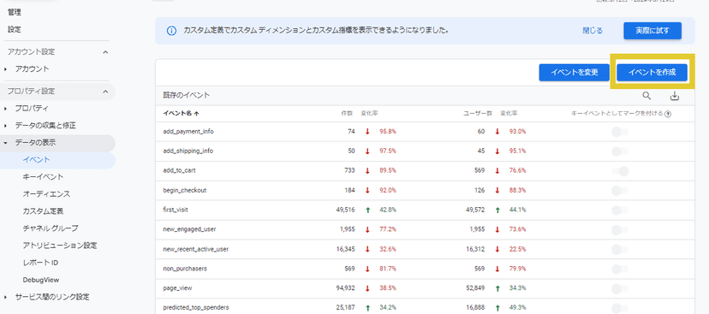Image resolution: width=709 pixels, height=314 pixels.
Task: Select the add_payment_info event name
Action: point(188,132)
